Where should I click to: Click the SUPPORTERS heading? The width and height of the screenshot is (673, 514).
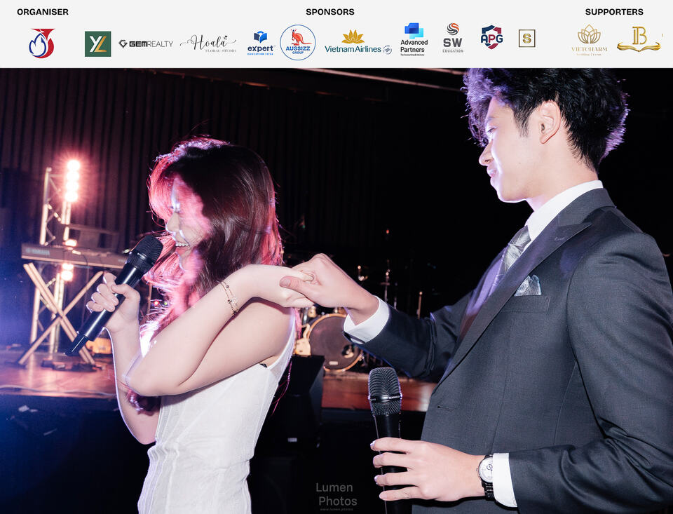click(614, 12)
